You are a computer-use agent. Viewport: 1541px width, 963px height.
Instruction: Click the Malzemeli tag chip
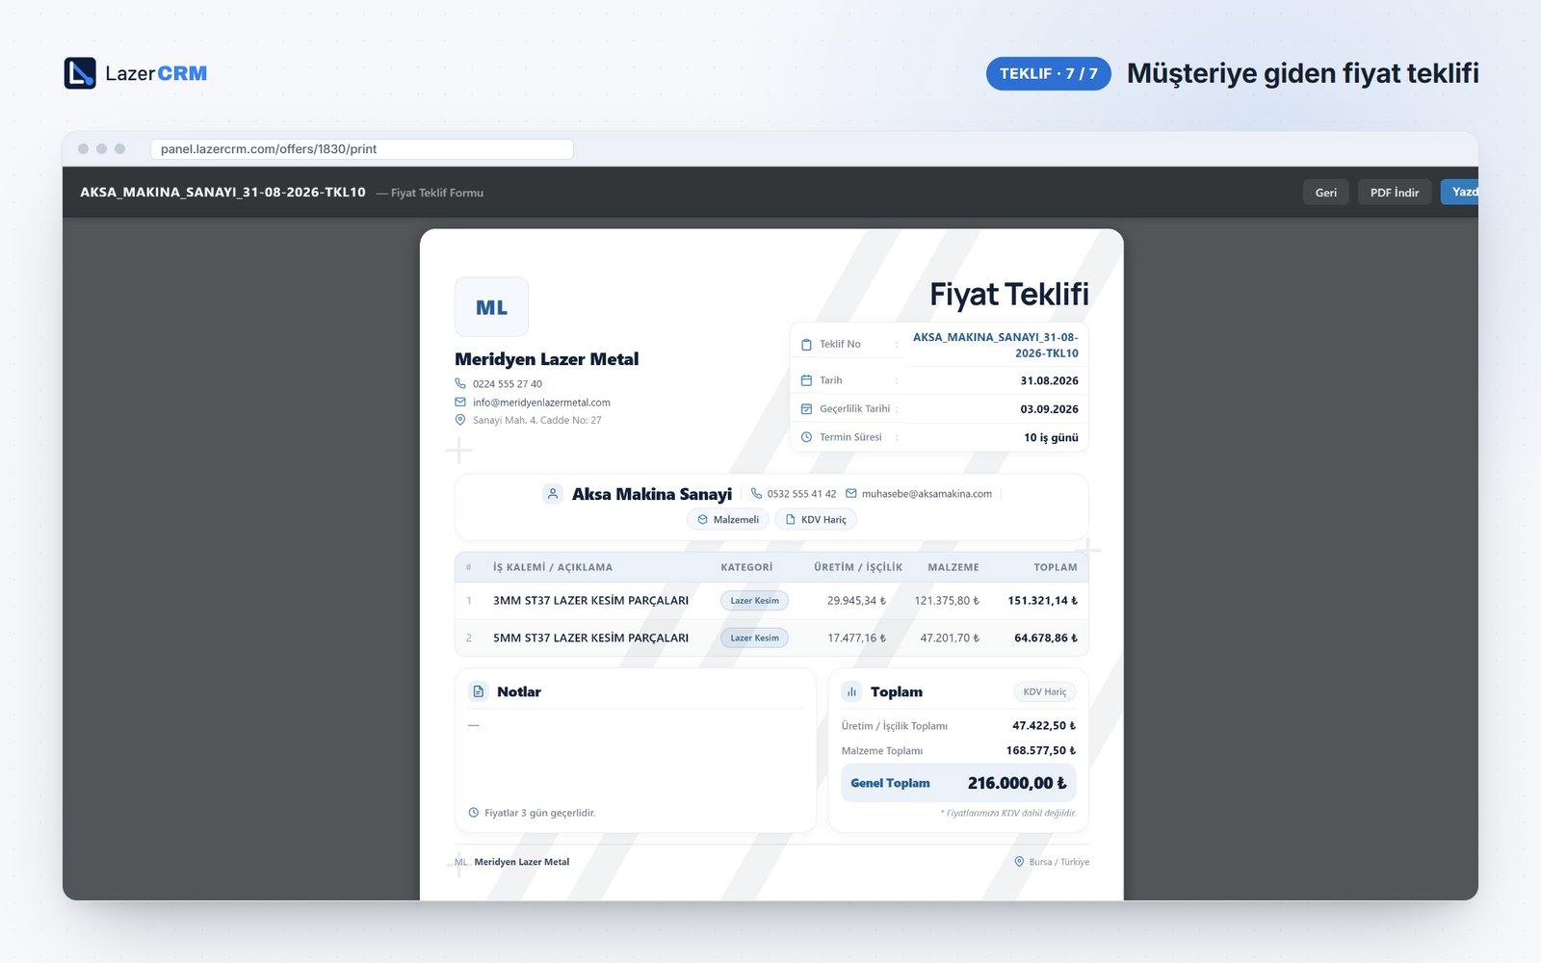click(x=728, y=520)
